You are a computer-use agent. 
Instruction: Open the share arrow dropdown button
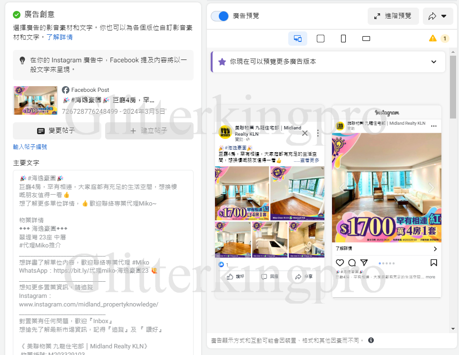(x=438, y=16)
